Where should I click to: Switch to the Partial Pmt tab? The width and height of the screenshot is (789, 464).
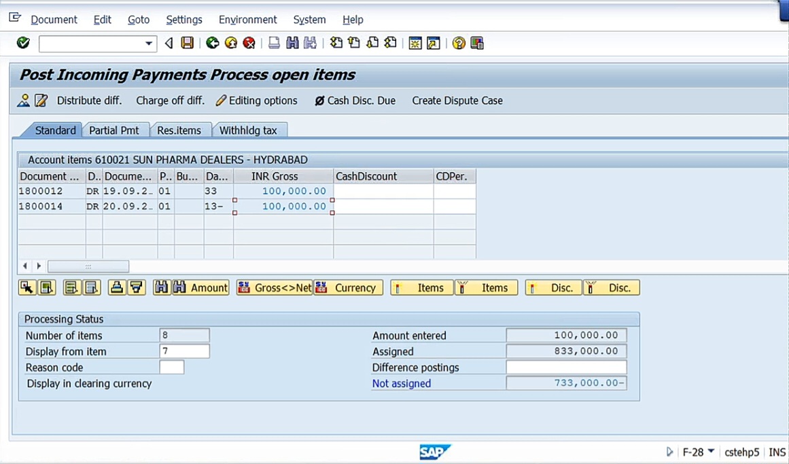click(114, 130)
